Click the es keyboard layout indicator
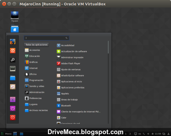171x136 pixels. click(140, 134)
